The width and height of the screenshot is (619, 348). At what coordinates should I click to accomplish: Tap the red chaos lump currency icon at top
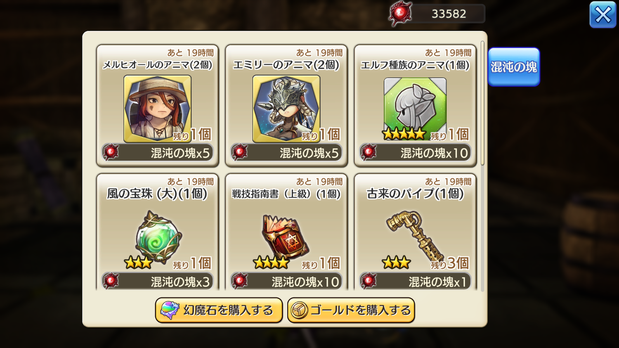tap(400, 14)
